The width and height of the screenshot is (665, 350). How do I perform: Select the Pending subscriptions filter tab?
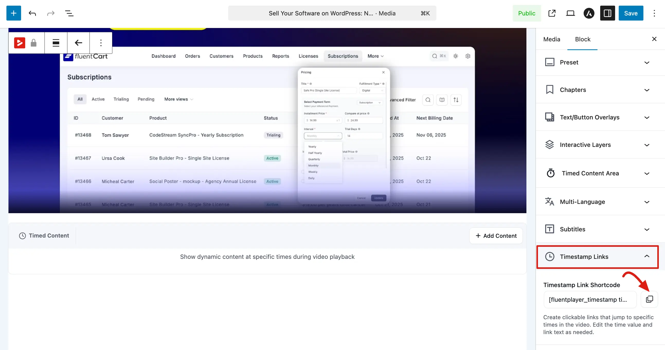[146, 99]
